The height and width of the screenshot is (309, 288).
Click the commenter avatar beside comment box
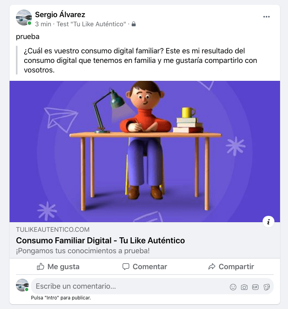click(x=22, y=285)
